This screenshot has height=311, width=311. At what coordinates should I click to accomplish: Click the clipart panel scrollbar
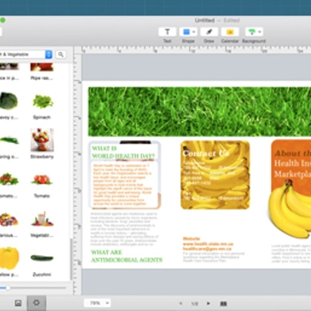click(71, 260)
